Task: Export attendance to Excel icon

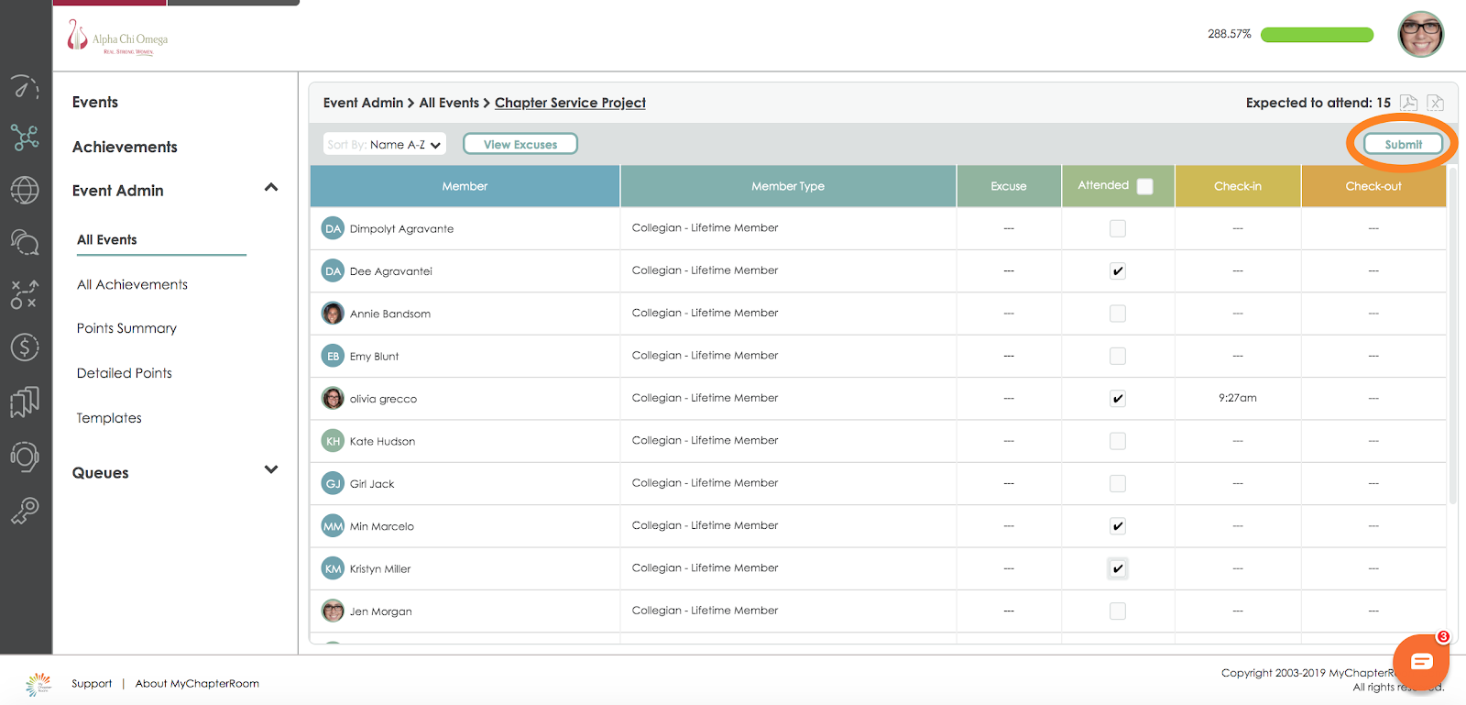Action: coord(1436,103)
